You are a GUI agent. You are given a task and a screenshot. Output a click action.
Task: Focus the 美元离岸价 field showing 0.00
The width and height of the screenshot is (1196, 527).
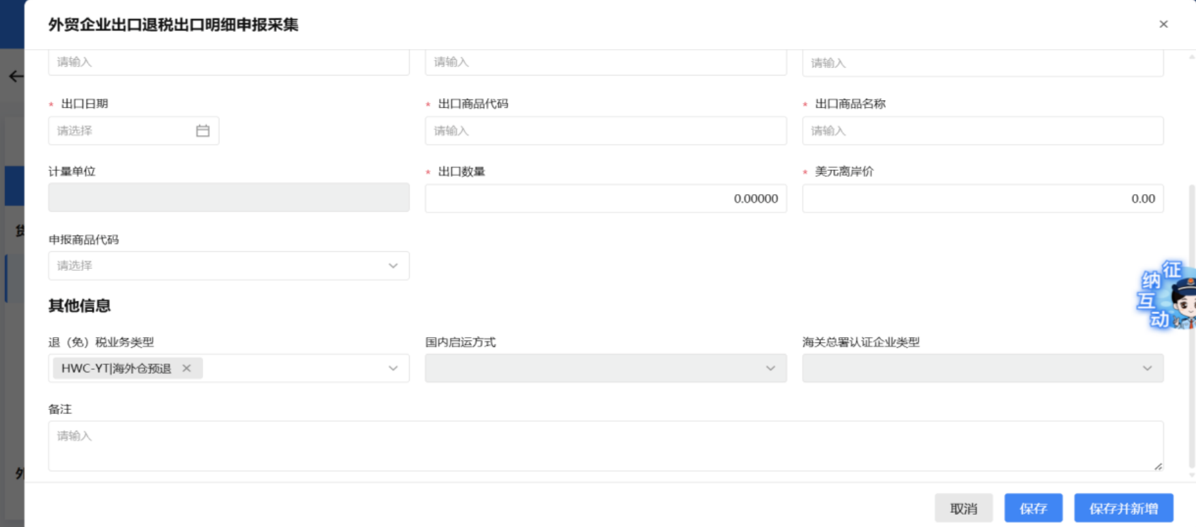coord(983,199)
